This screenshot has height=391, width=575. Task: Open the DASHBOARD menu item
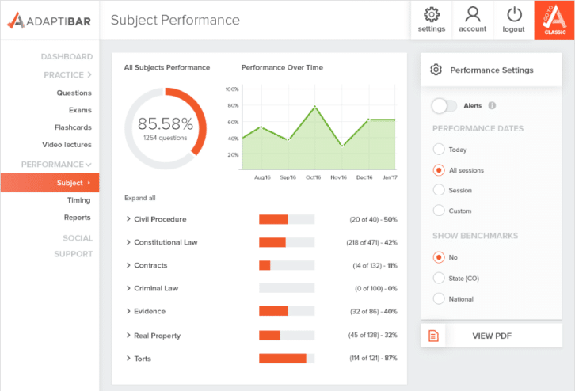click(67, 57)
